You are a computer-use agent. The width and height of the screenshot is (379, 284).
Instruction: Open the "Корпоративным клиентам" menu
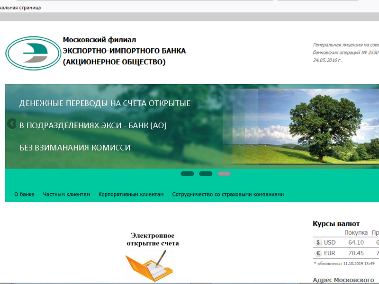131,195
